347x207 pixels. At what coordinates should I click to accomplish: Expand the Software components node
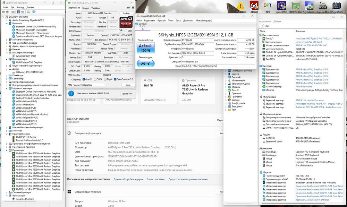[7, 40]
